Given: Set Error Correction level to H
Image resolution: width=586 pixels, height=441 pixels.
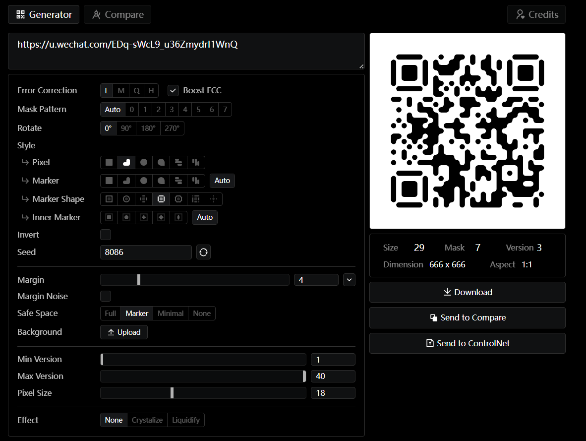Looking at the screenshot, I should point(151,90).
